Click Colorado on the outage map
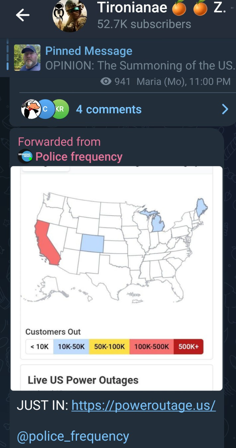The image size is (236, 448). [x=92, y=243]
